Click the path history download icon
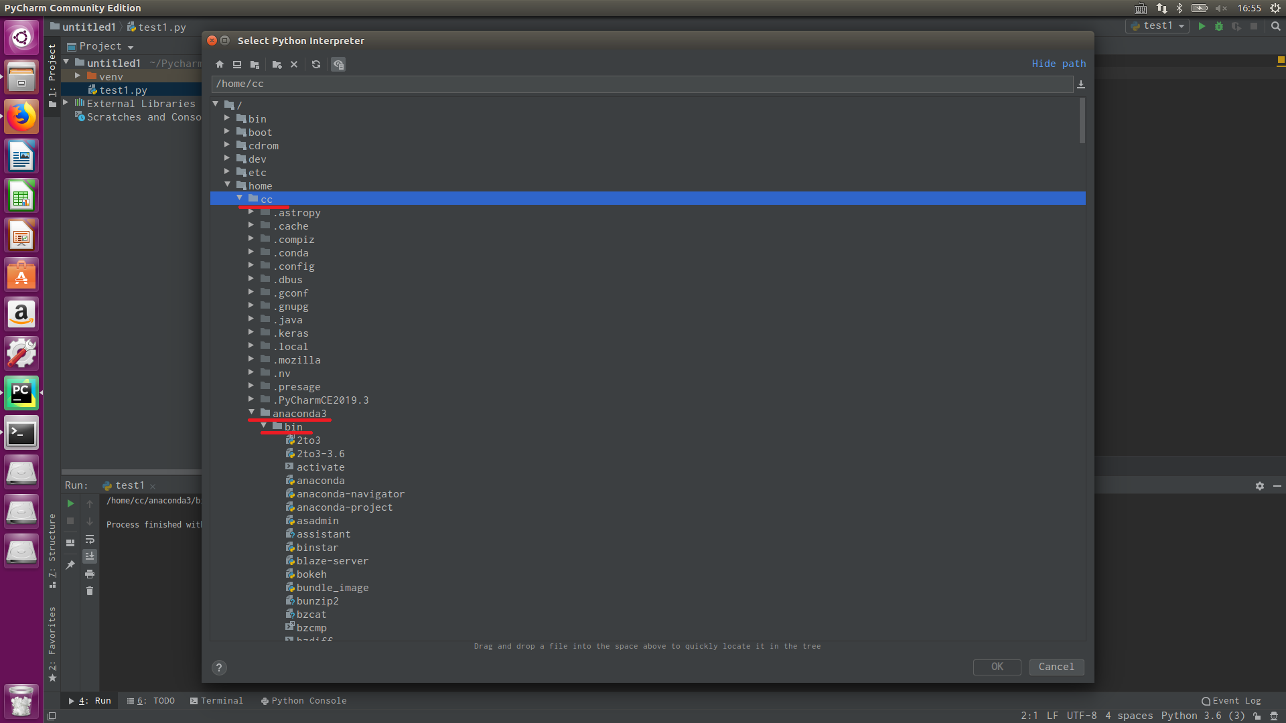The image size is (1286, 723). (x=1080, y=84)
